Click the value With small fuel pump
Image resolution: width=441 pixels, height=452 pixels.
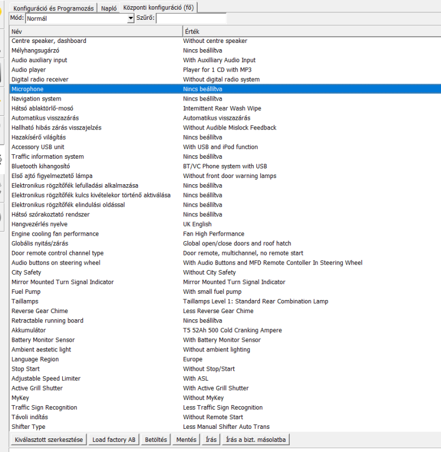point(212,292)
